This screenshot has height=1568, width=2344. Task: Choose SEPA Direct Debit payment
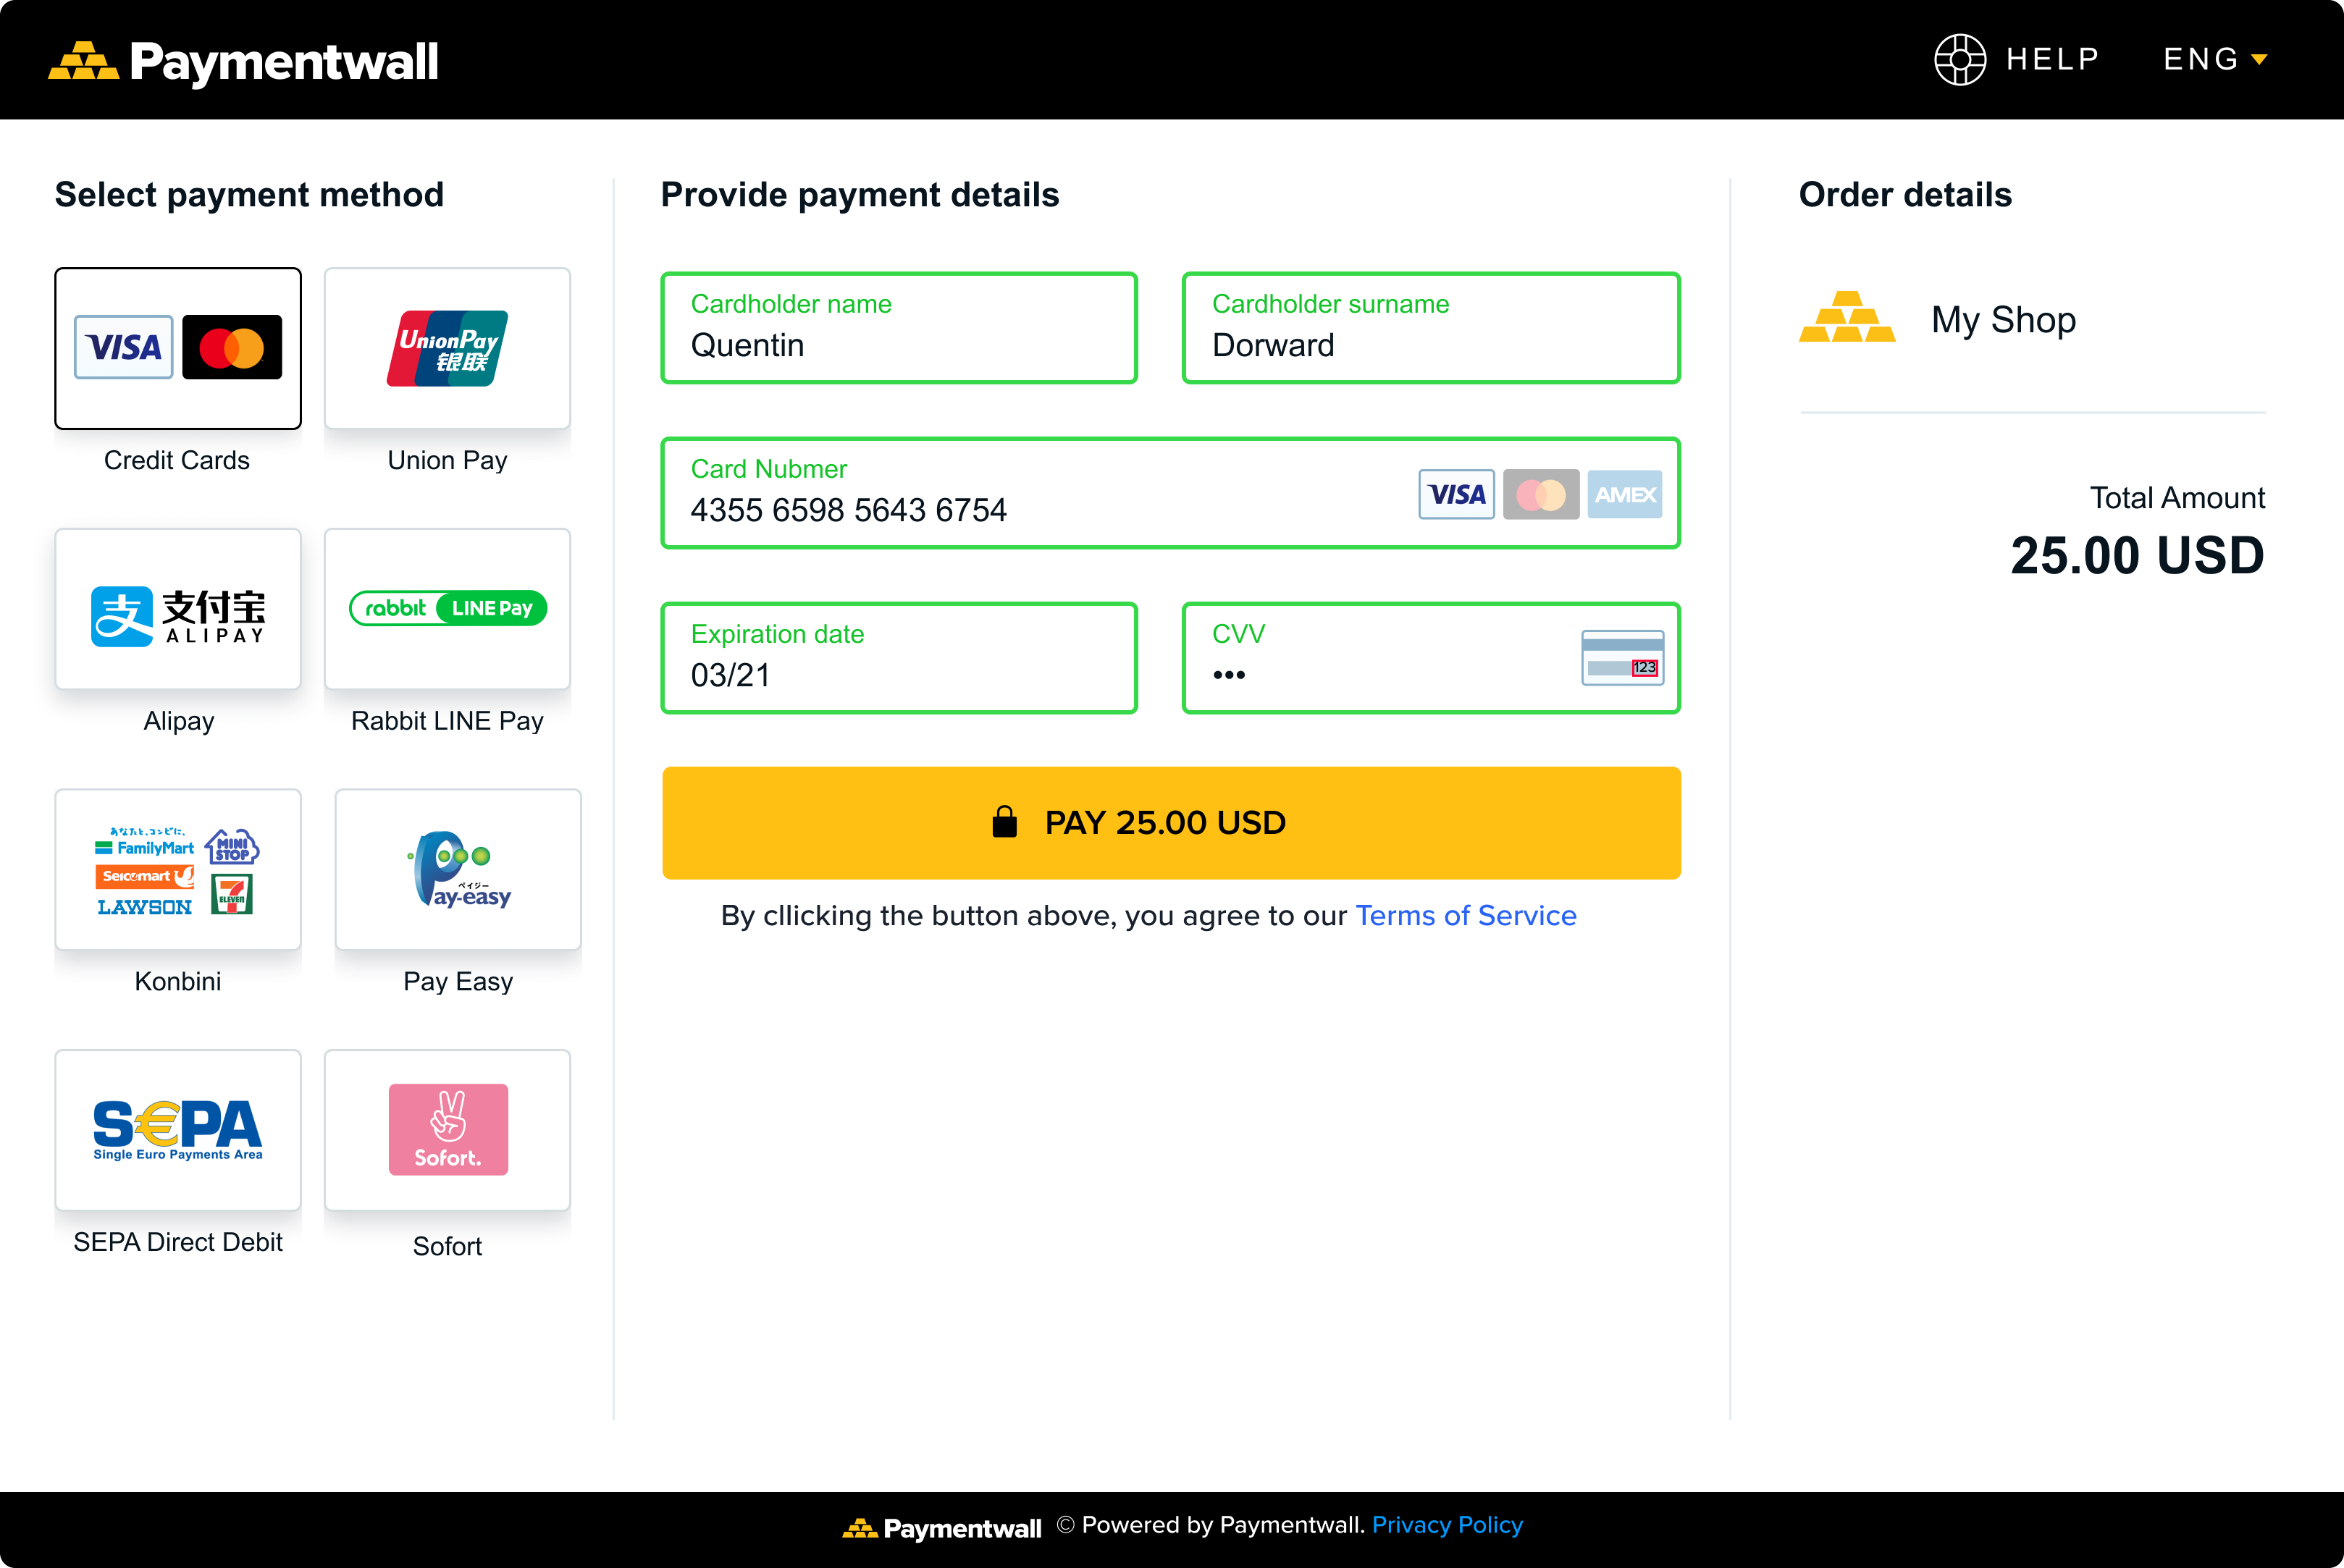(178, 1130)
